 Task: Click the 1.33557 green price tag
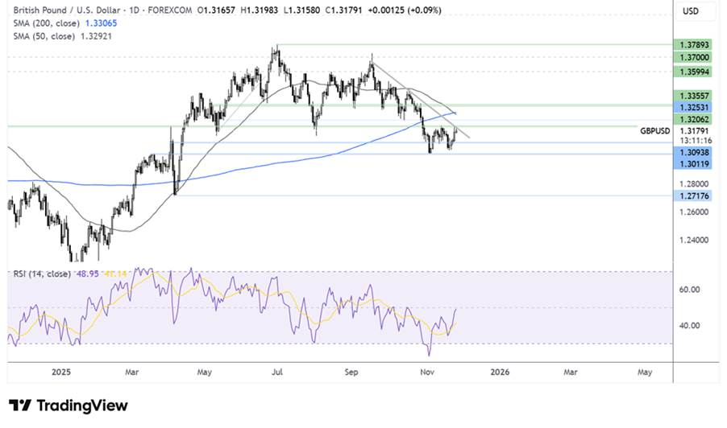694,95
